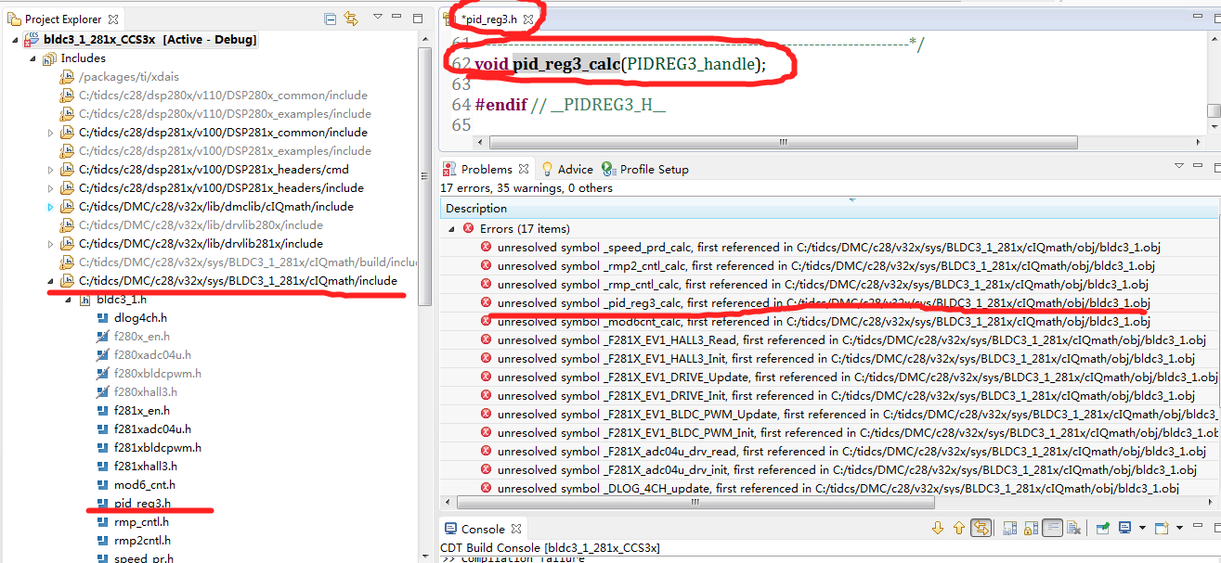Show next error in Console
The image size is (1221, 563).
coord(939,528)
